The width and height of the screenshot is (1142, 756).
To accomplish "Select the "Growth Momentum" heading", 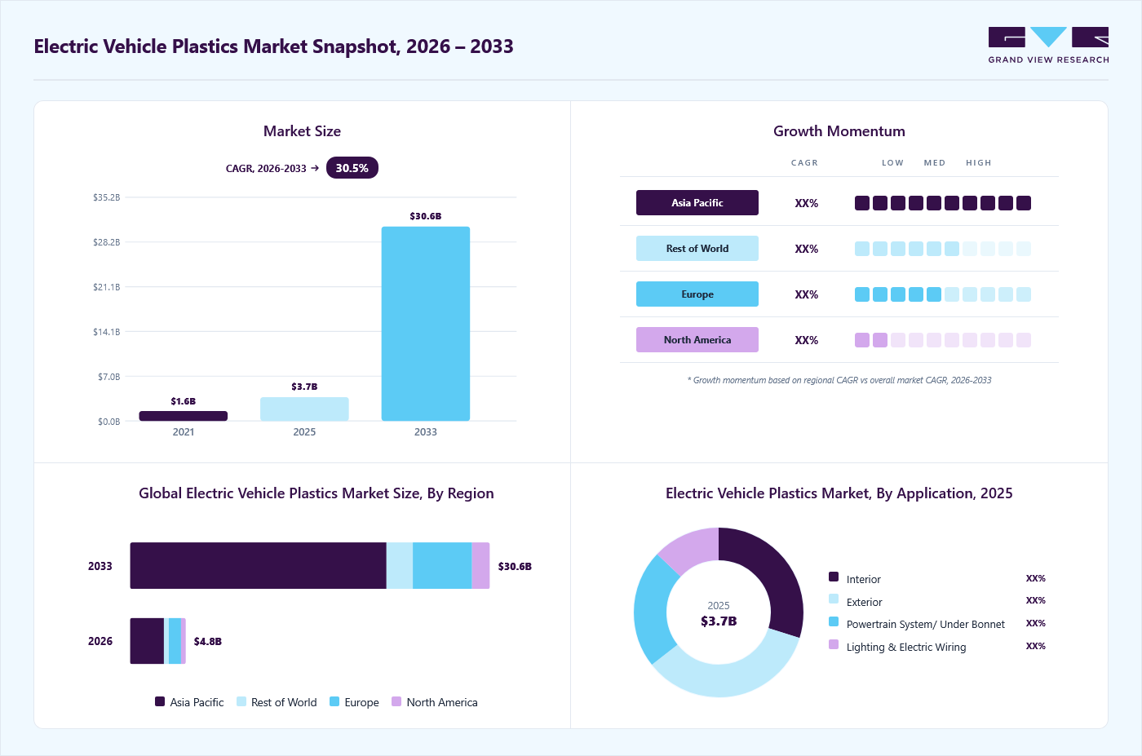I will tap(839, 131).
